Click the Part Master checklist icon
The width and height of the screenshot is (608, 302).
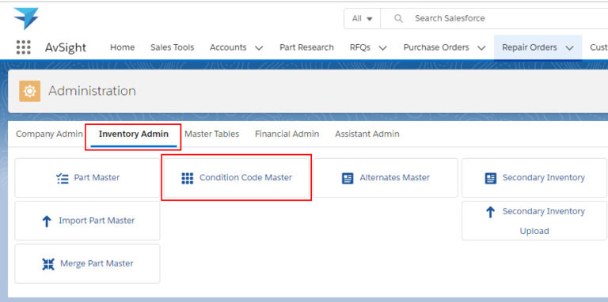(63, 178)
